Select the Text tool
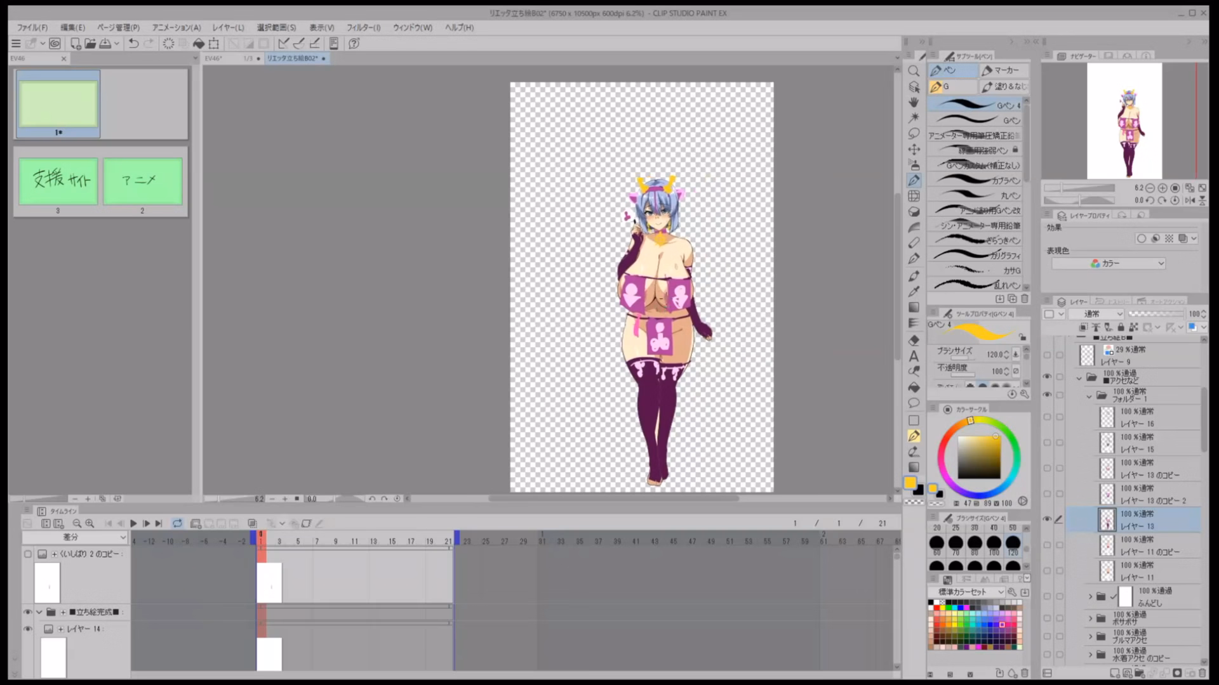Image resolution: width=1219 pixels, height=685 pixels. [x=914, y=356]
